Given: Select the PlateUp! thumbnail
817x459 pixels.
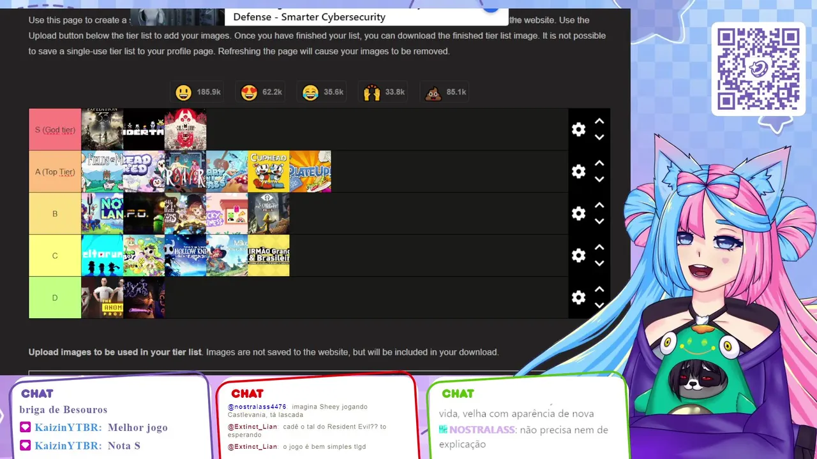Looking at the screenshot, I should click(310, 171).
